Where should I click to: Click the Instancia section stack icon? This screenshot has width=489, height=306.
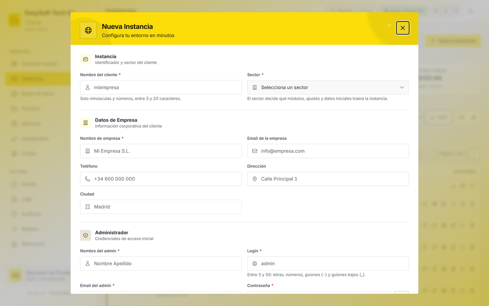tap(86, 59)
